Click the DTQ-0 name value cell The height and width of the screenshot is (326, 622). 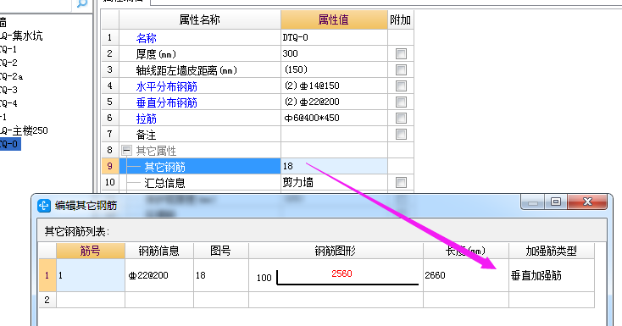tap(334, 37)
